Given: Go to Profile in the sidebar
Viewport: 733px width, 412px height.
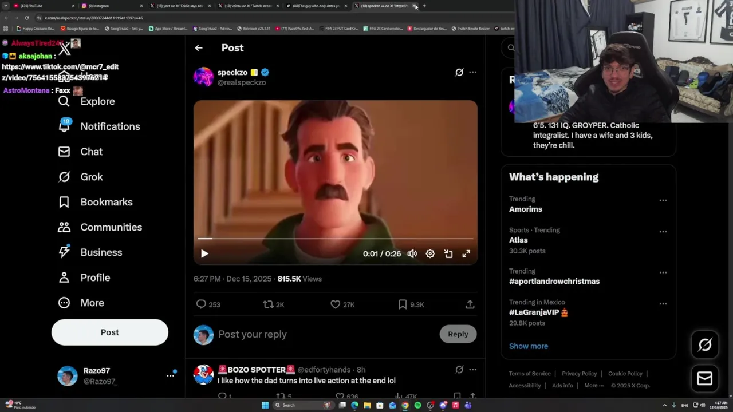Looking at the screenshot, I should pos(84,278).
